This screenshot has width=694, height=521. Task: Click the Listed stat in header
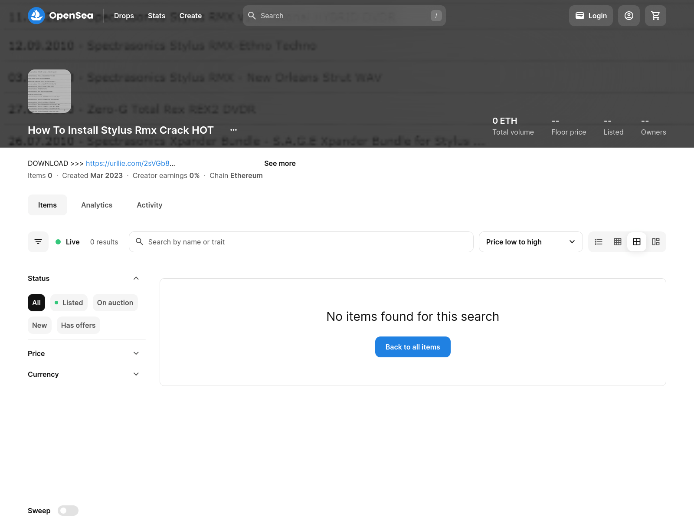(614, 126)
